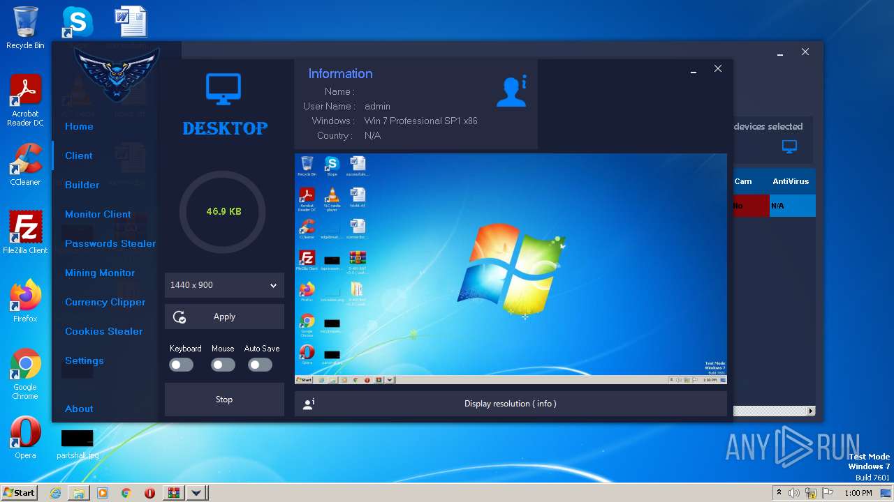
Task: Click the N/A antivirus cell in background window
Action: pyautogui.click(x=792, y=206)
